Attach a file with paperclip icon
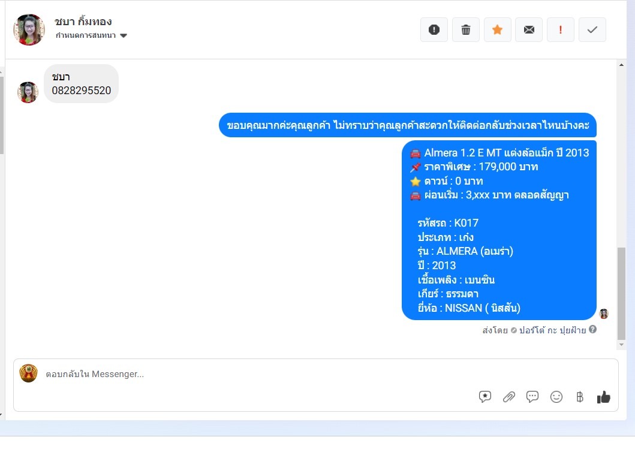Image resolution: width=635 pixels, height=452 pixels. pyautogui.click(x=508, y=397)
